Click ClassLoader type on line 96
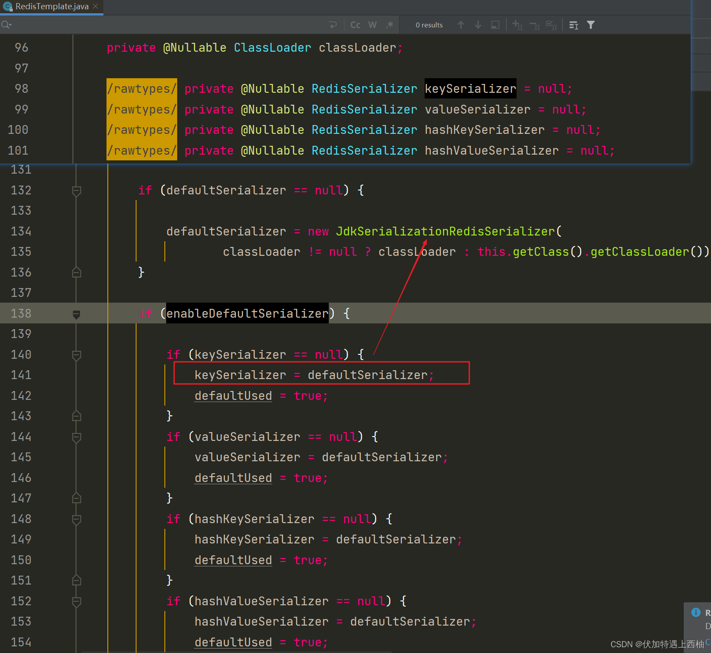This screenshot has width=711, height=653. pyautogui.click(x=272, y=47)
